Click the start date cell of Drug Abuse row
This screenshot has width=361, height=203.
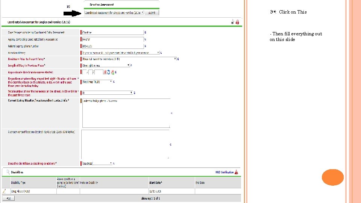171,191
